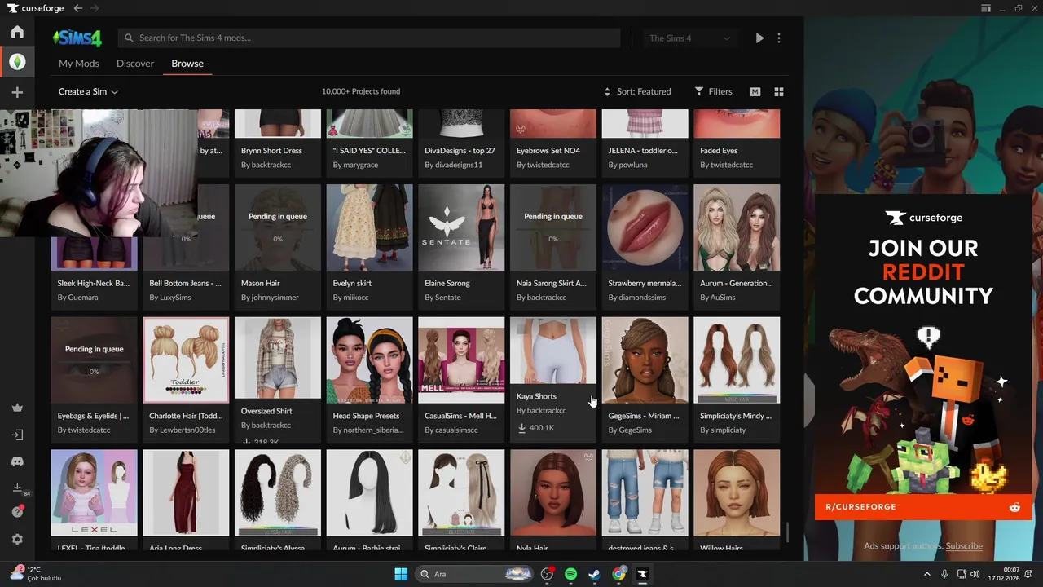Viewport: 1043px width, 587px height.
Task: Open the help question-mark icon
Action: (17, 512)
